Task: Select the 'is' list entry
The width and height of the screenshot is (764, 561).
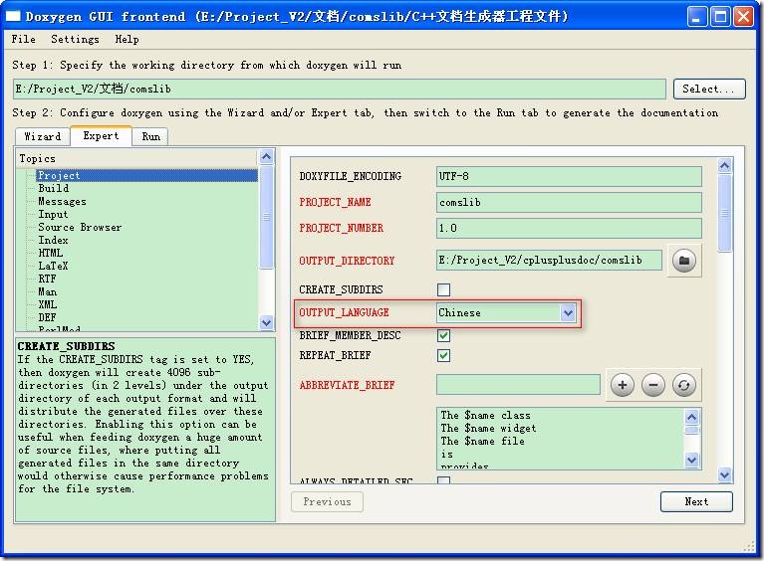Action: [x=447, y=454]
